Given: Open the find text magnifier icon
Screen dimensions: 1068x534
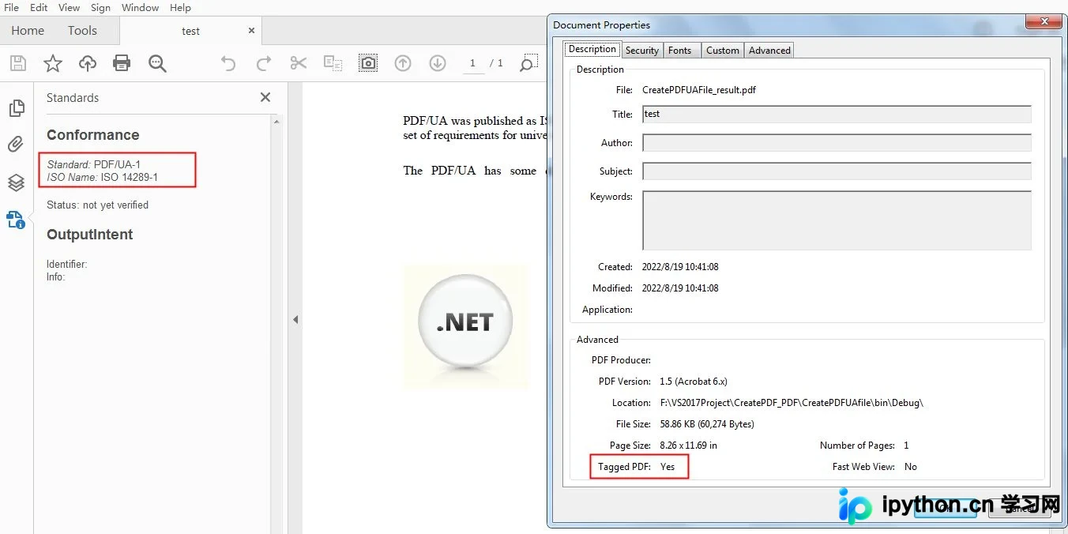Looking at the screenshot, I should pos(157,64).
